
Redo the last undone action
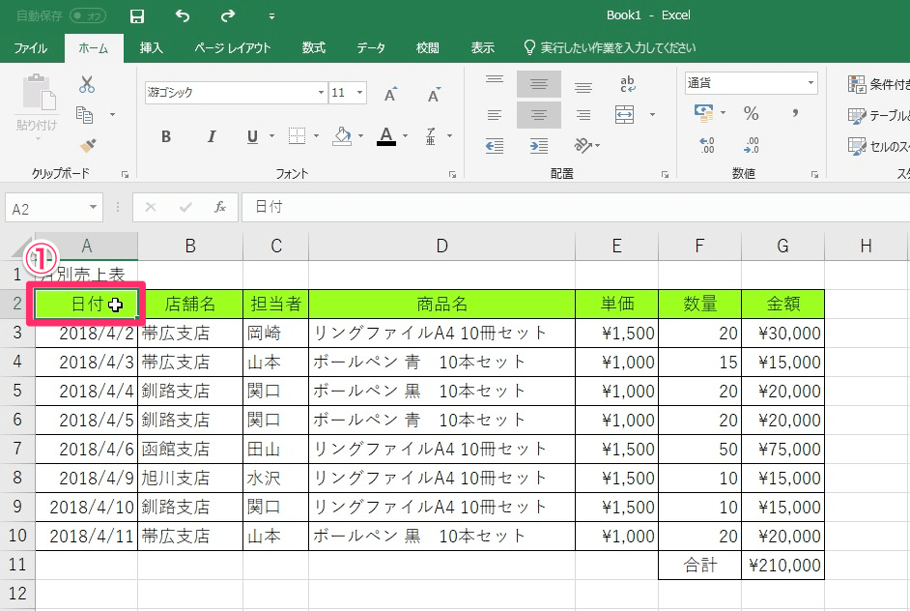228,16
